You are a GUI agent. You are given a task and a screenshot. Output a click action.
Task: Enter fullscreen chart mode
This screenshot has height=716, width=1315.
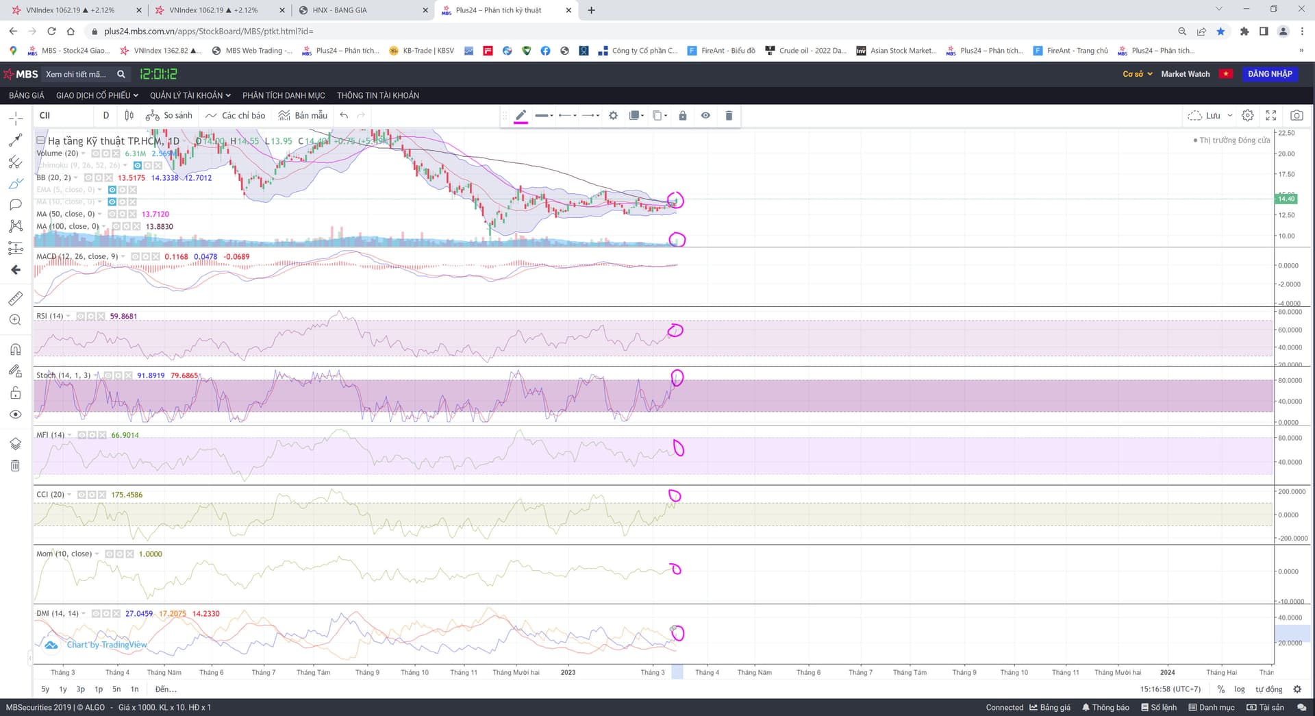1271,116
